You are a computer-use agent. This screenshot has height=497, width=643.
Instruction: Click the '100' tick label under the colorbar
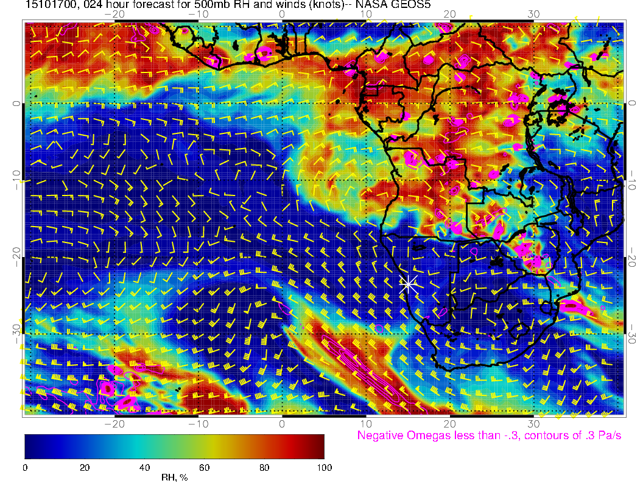tap(325, 468)
